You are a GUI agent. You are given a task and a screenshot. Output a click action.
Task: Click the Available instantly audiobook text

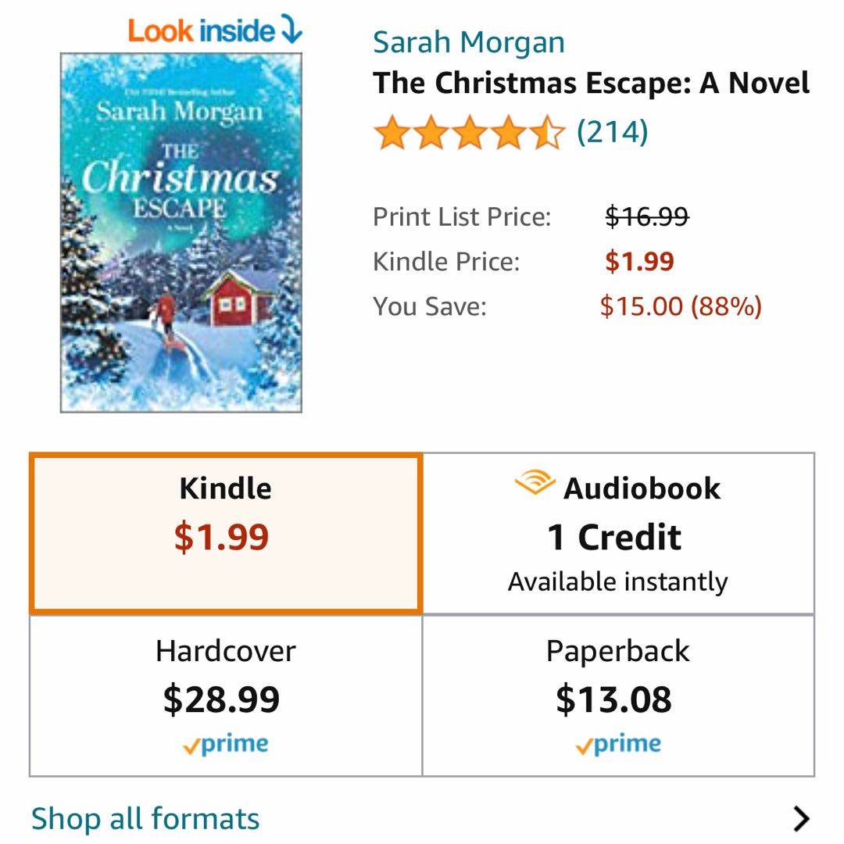coord(617,581)
